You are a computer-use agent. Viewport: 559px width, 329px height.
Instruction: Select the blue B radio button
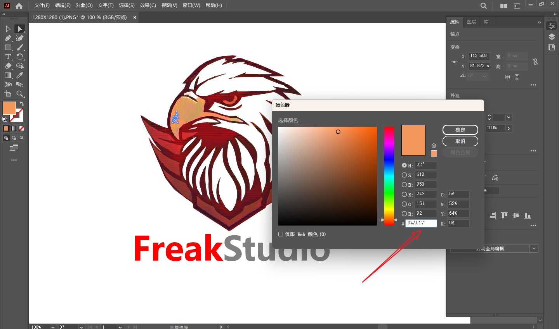click(404, 214)
